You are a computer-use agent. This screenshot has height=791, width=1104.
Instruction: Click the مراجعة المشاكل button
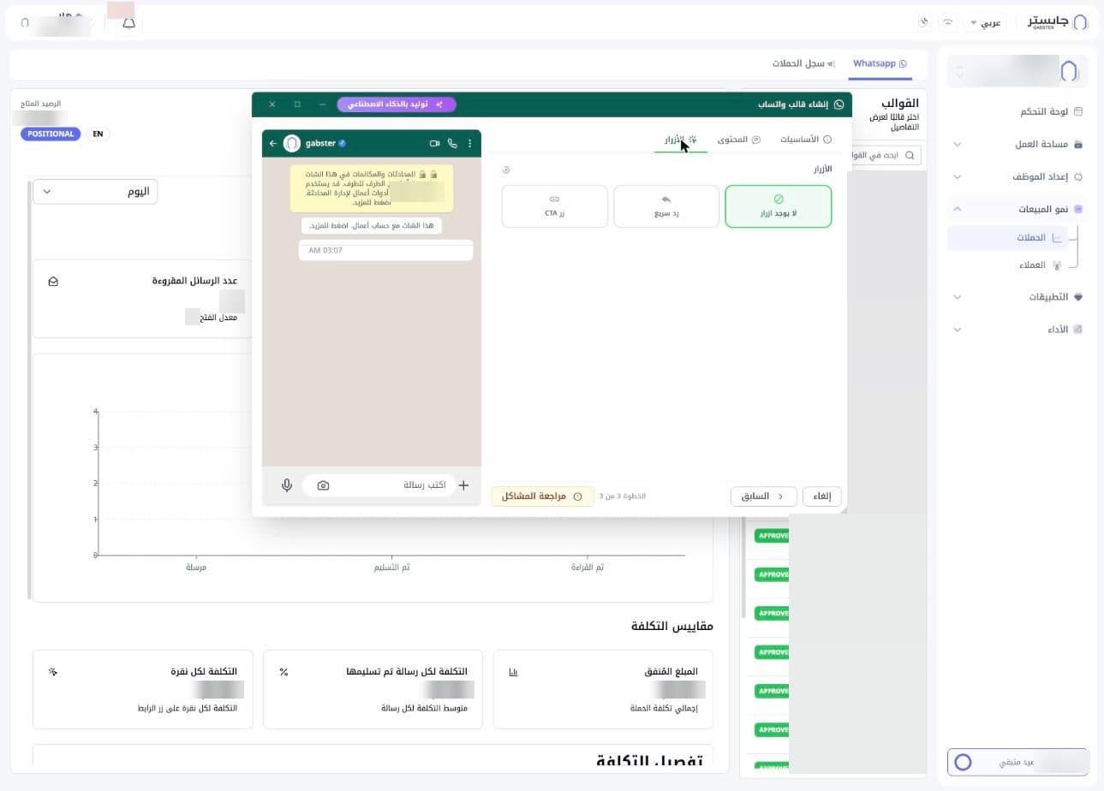point(542,497)
